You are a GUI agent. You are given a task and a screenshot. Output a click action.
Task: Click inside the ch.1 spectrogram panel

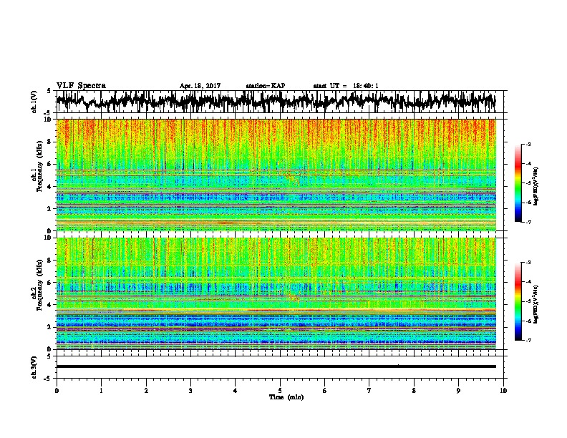click(x=276, y=175)
